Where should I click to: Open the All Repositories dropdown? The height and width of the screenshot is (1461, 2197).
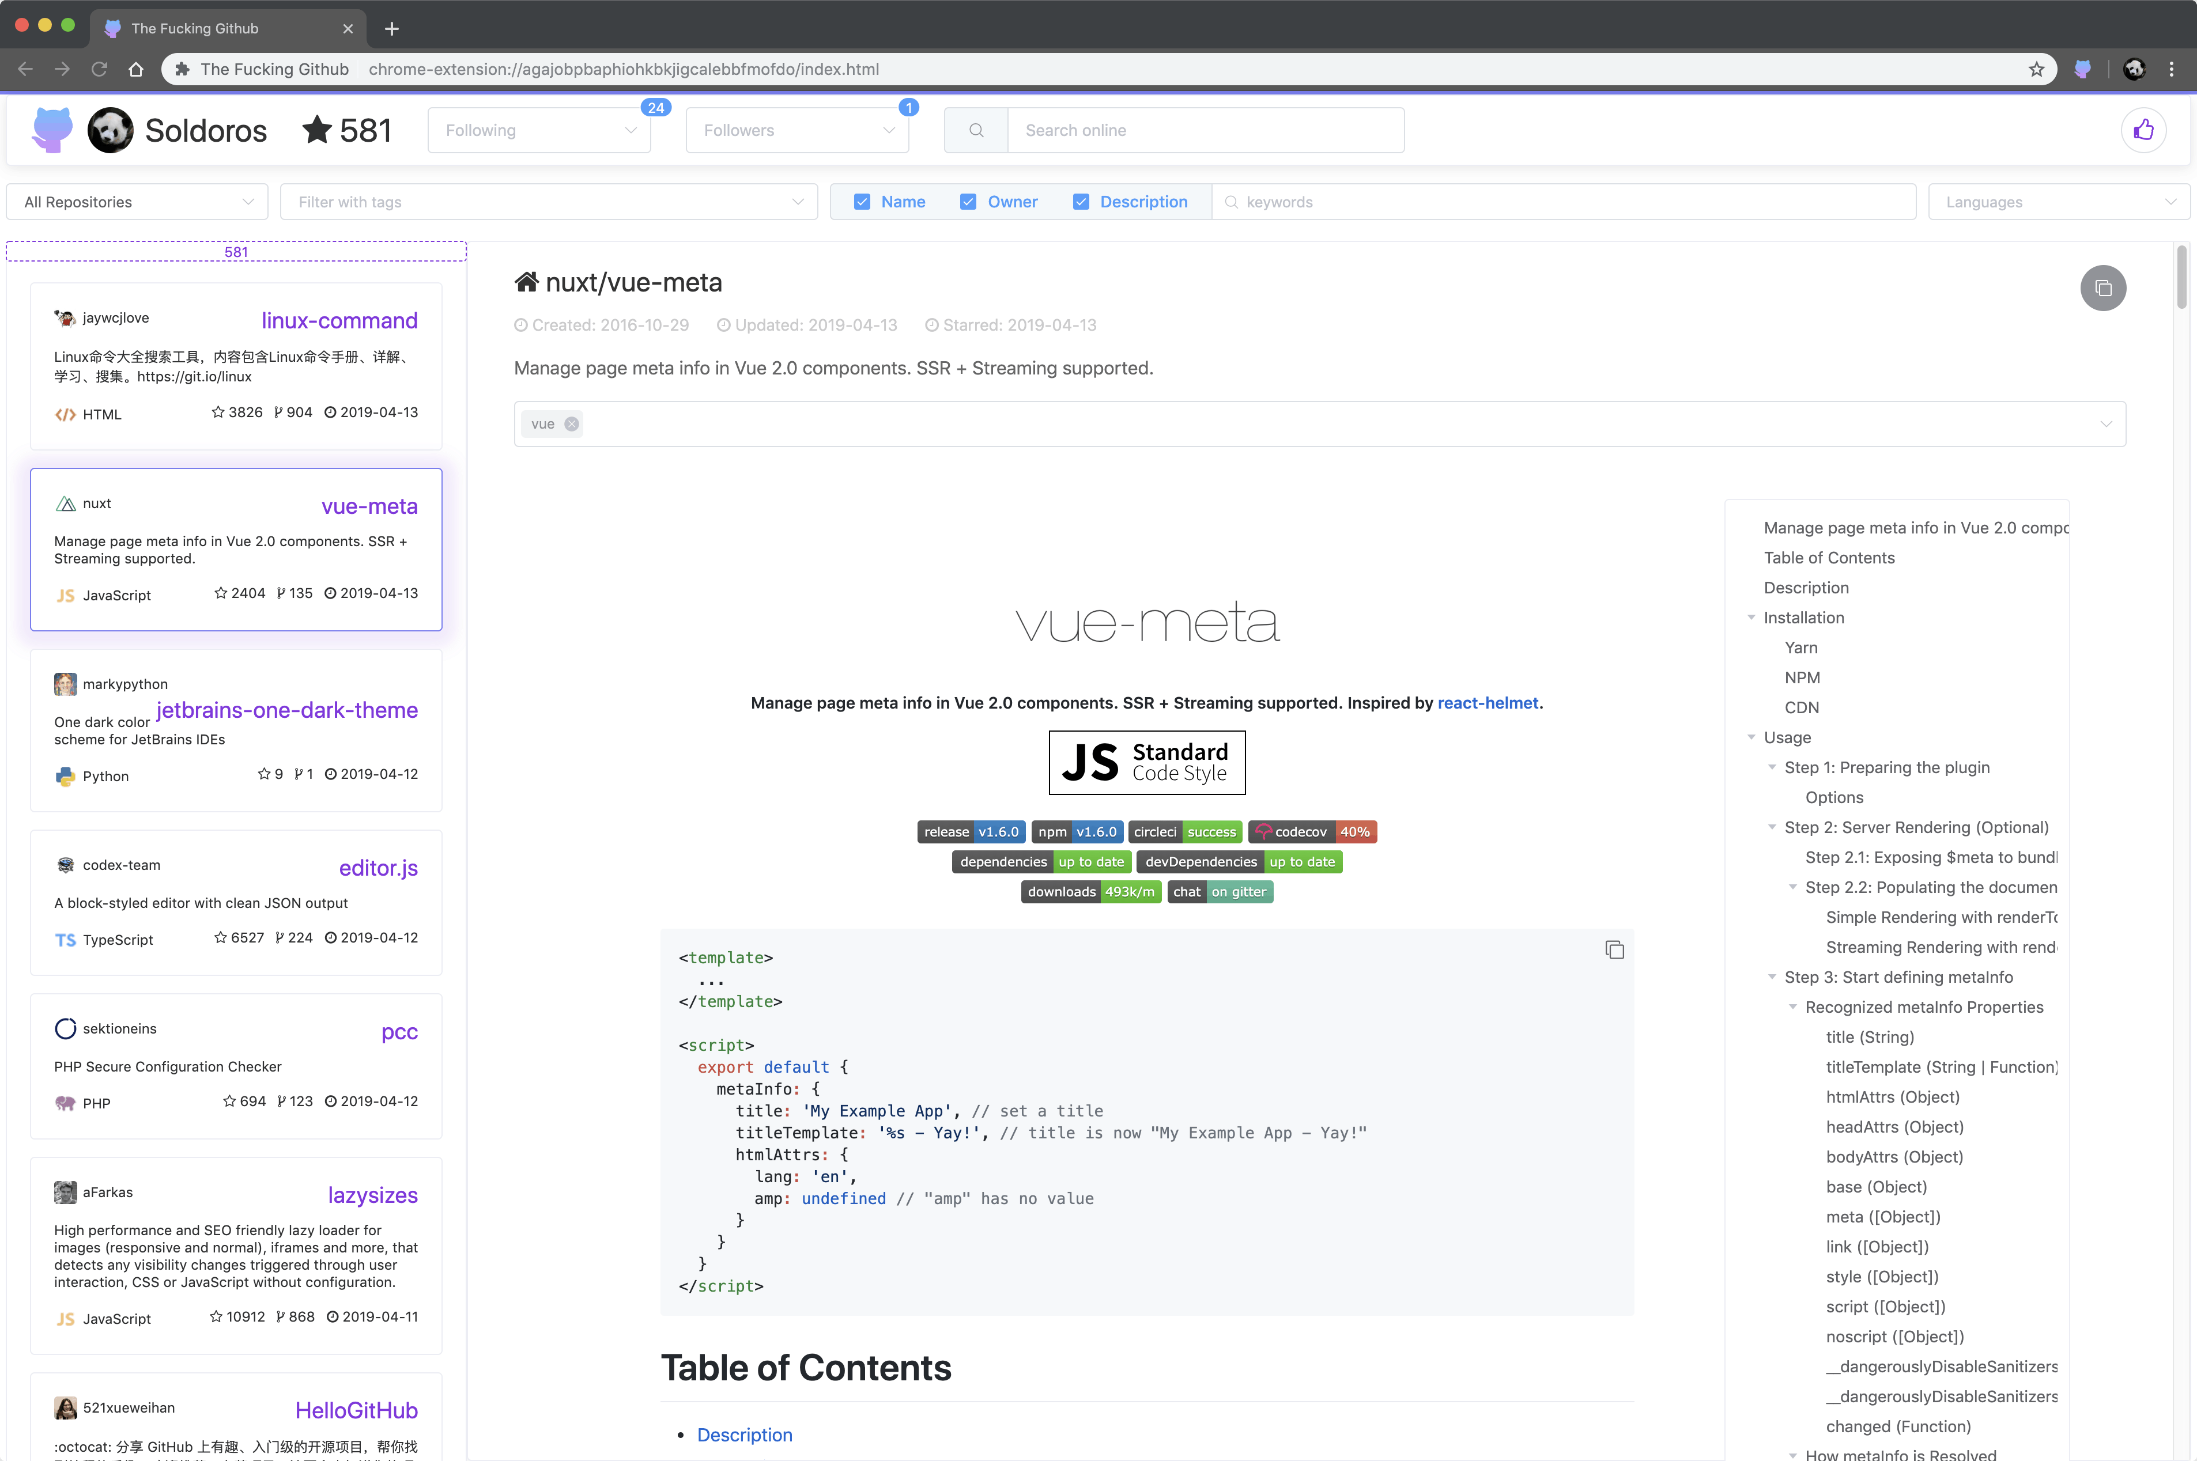pyautogui.click(x=137, y=202)
